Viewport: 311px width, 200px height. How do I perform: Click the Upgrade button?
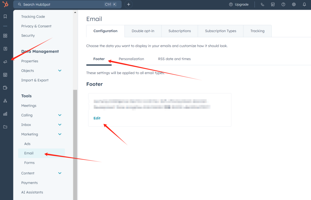pos(239,5)
